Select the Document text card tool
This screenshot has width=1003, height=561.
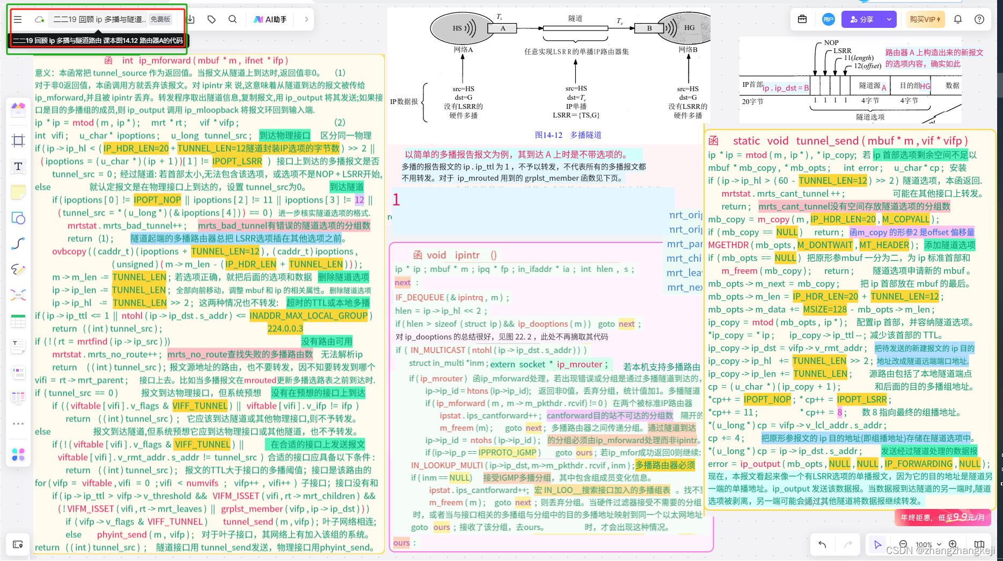click(18, 346)
